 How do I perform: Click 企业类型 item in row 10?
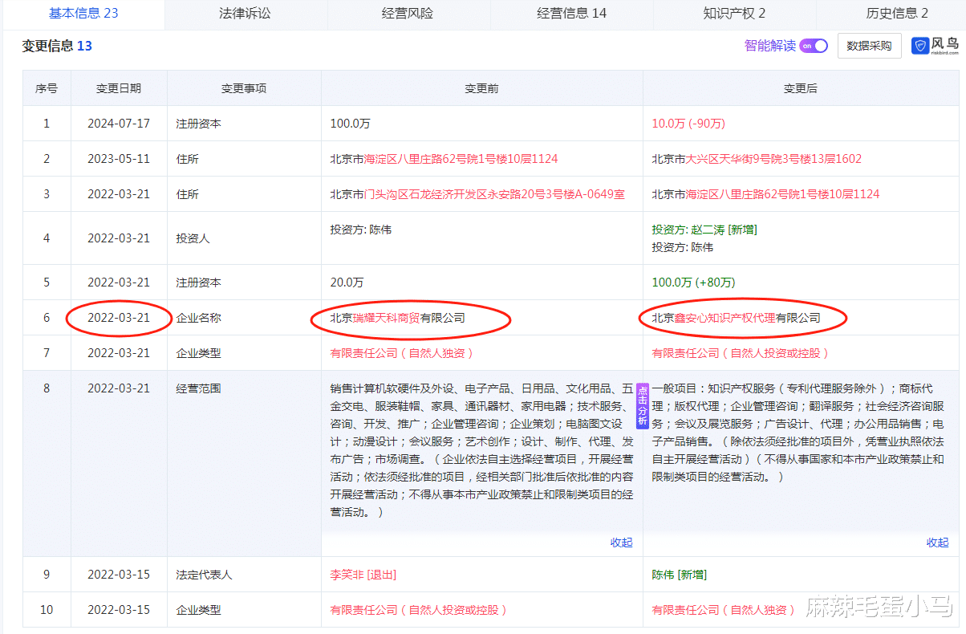pyautogui.click(x=198, y=610)
